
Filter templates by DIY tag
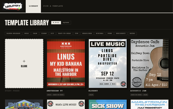[x=52, y=33]
